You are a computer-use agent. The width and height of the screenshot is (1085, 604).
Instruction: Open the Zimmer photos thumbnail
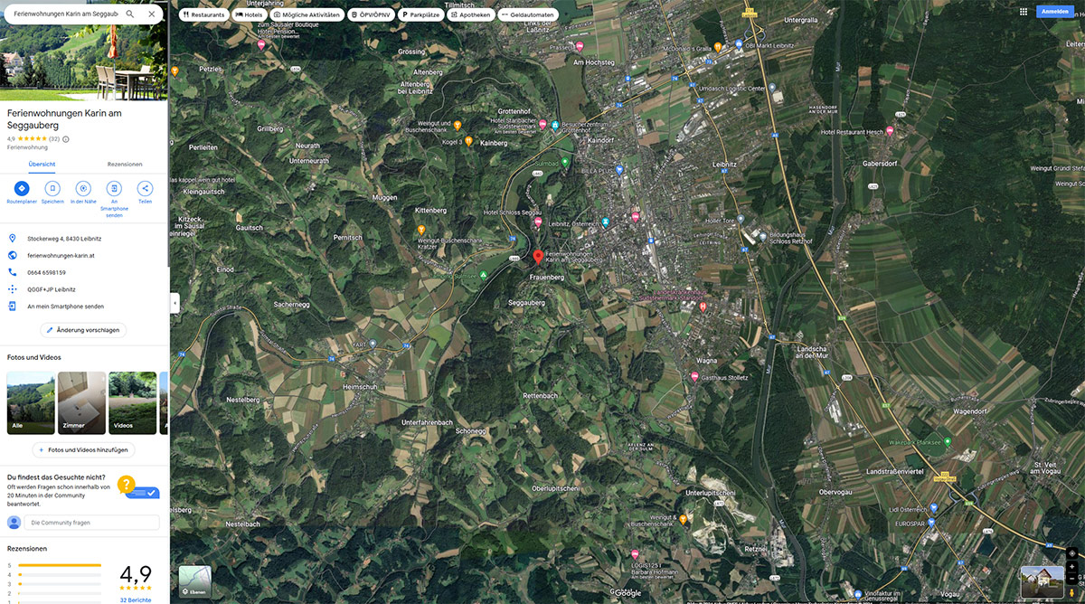81,402
